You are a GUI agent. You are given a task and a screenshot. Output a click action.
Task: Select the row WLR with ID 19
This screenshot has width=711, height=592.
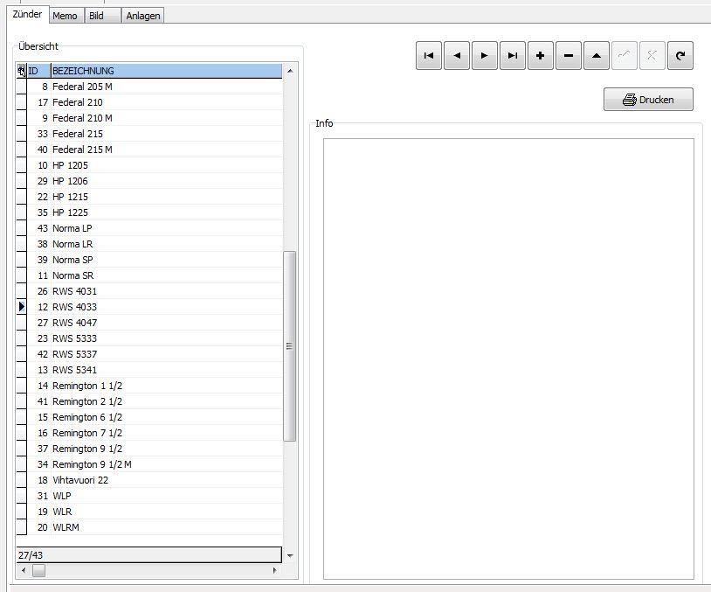(x=149, y=512)
